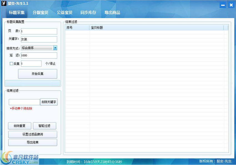
Task: Select the 同步库存 tab
Action: [x=88, y=12]
